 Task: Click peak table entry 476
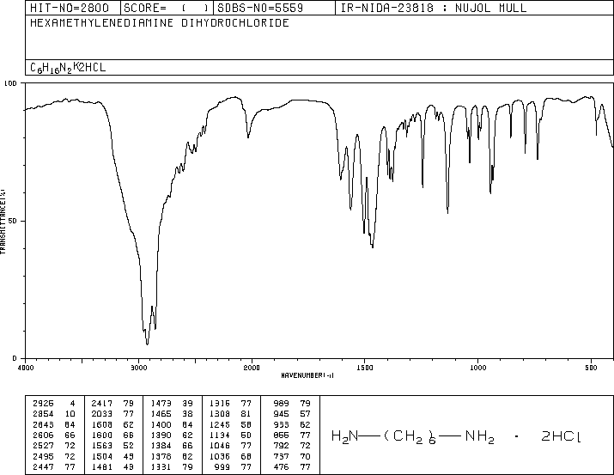point(281,467)
